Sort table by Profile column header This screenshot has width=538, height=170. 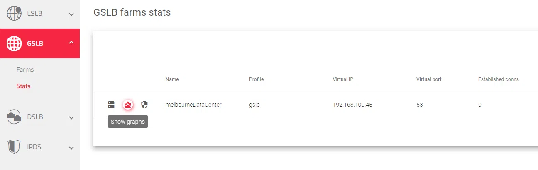pyautogui.click(x=256, y=79)
